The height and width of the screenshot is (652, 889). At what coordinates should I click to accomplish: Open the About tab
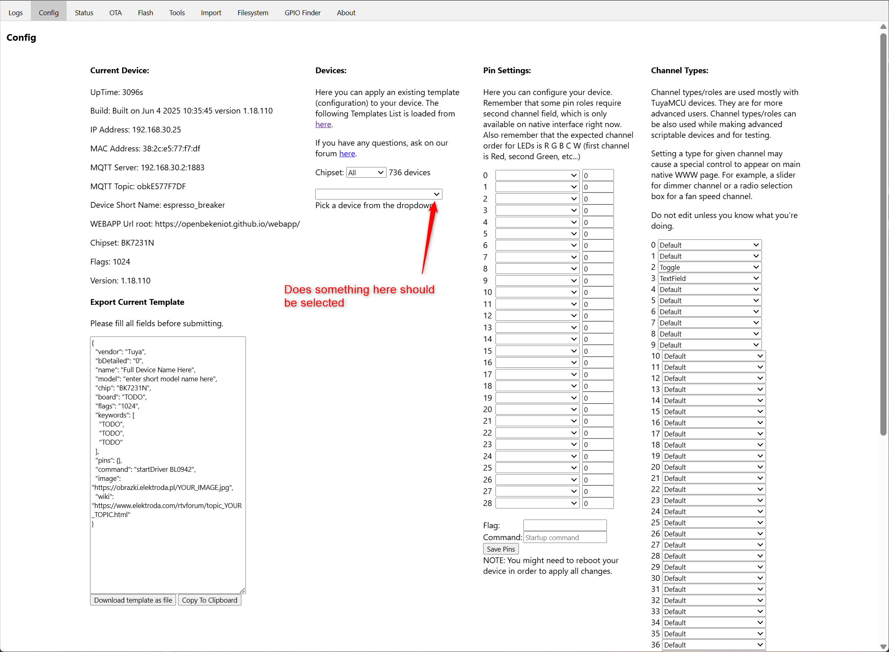tap(346, 12)
